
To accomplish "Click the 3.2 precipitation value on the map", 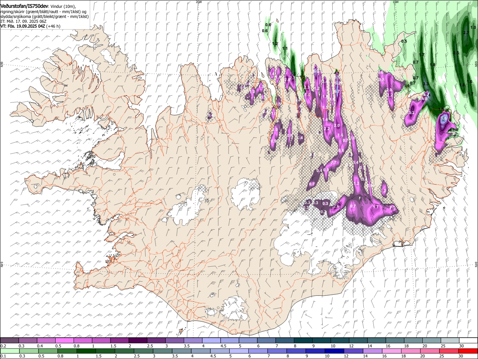I will pos(412,113).
